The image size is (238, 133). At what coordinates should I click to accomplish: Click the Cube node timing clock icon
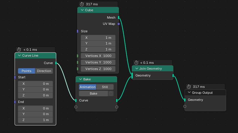(82, 4)
